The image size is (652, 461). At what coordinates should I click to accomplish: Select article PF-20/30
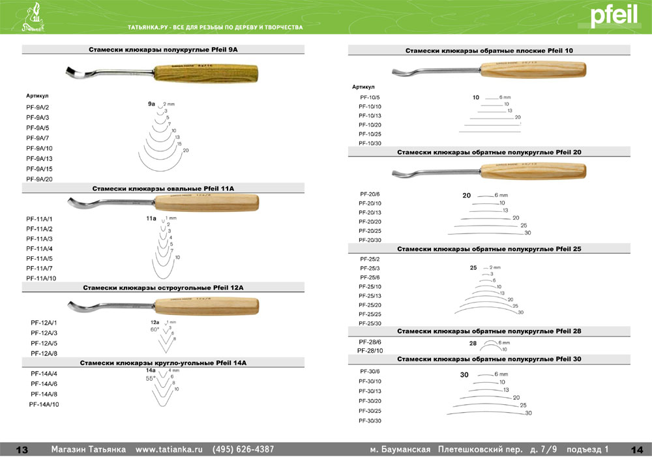pos(370,240)
